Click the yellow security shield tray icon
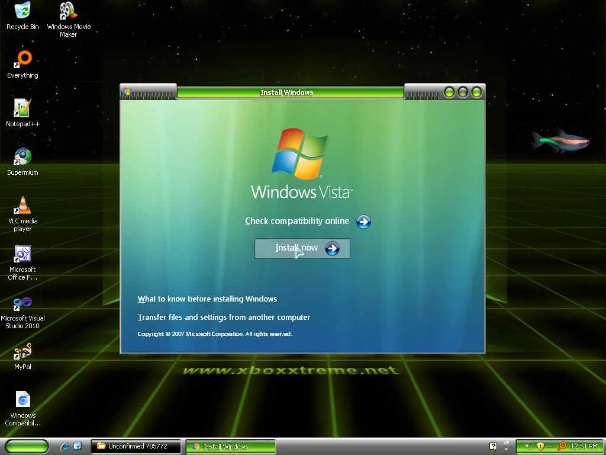The height and width of the screenshot is (455, 606). pos(540,446)
